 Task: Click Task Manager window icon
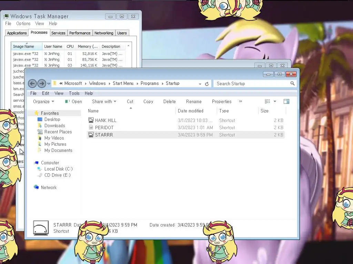click(6, 16)
